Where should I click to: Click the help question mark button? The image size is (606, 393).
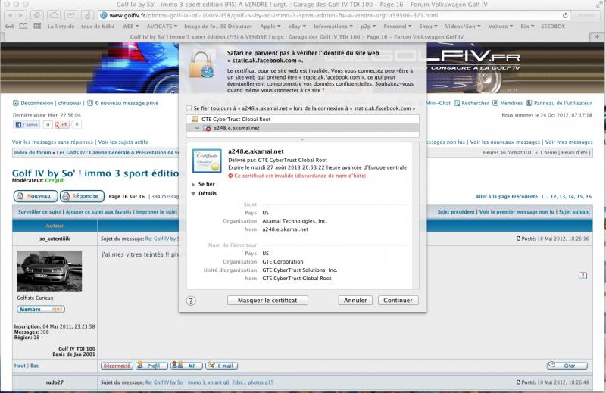(191, 301)
